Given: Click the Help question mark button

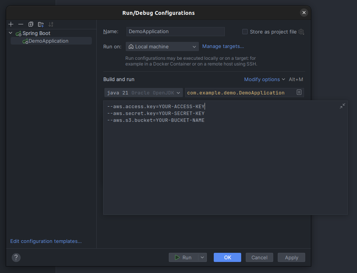Looking at the screenshot, I should pos(16,257).
